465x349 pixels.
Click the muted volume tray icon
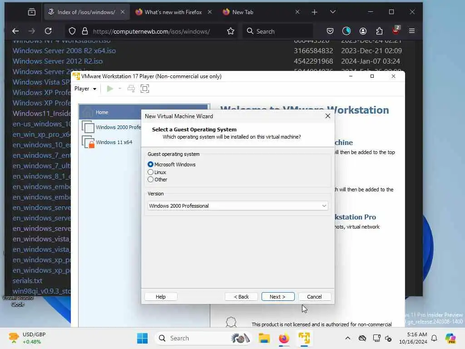[388, 338]
